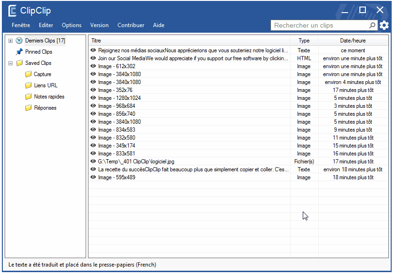Toggle the eye icon for La recette du succès
The height and width of the screenshot is (274, 394).
click(93, 169)
